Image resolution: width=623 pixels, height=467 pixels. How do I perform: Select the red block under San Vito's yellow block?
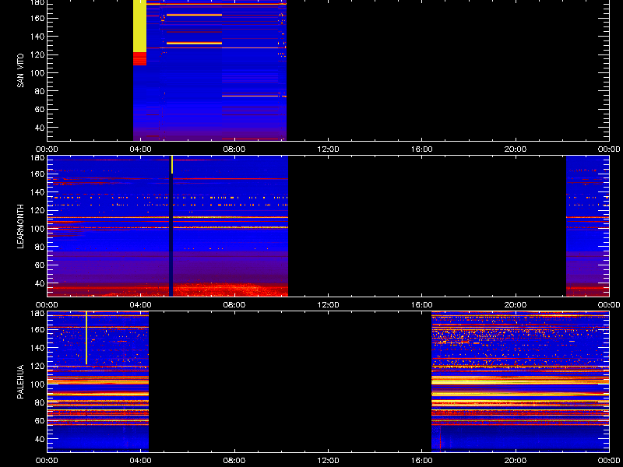pos(140,59)
